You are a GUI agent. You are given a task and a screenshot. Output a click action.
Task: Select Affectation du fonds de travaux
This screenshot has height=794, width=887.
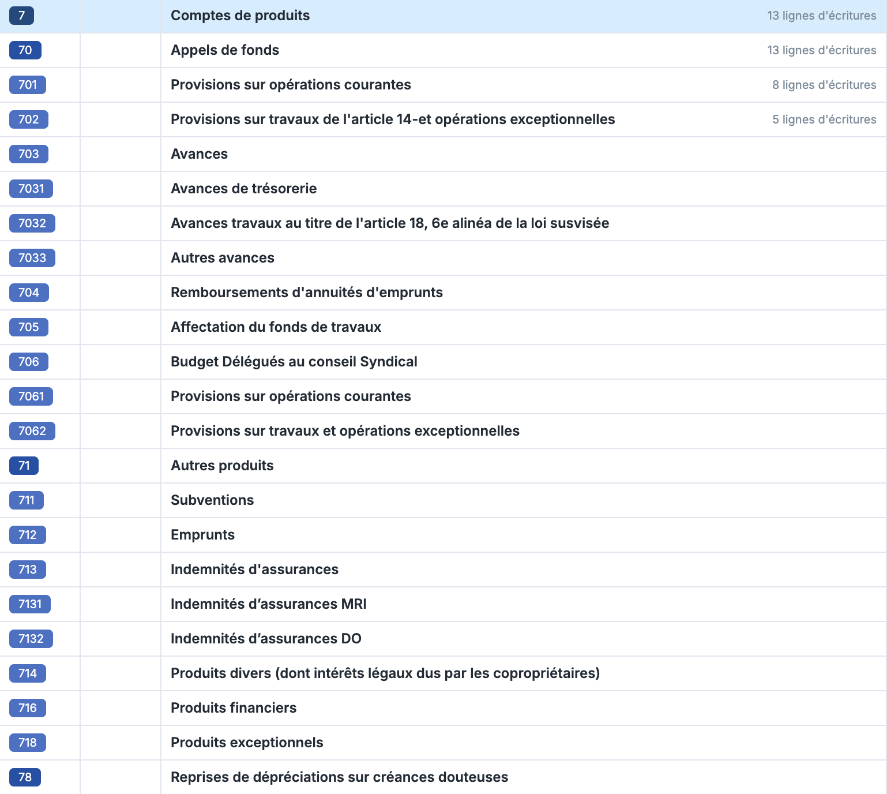[x=276, y=327]
